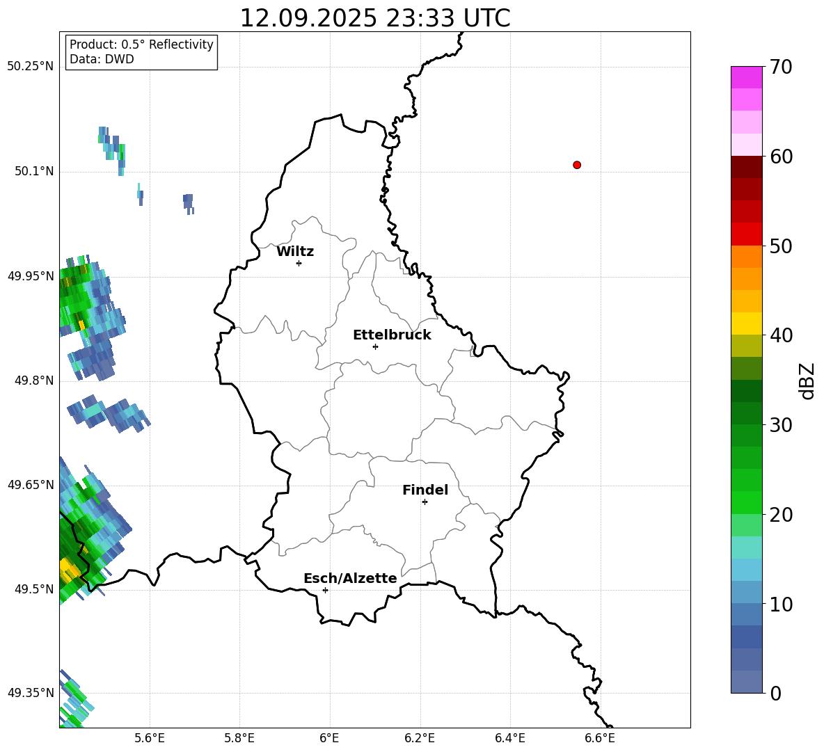Click the Product: 0.5° Reflectivity text
The height and width of the screenshot is (752, 824).
[141, 44]
